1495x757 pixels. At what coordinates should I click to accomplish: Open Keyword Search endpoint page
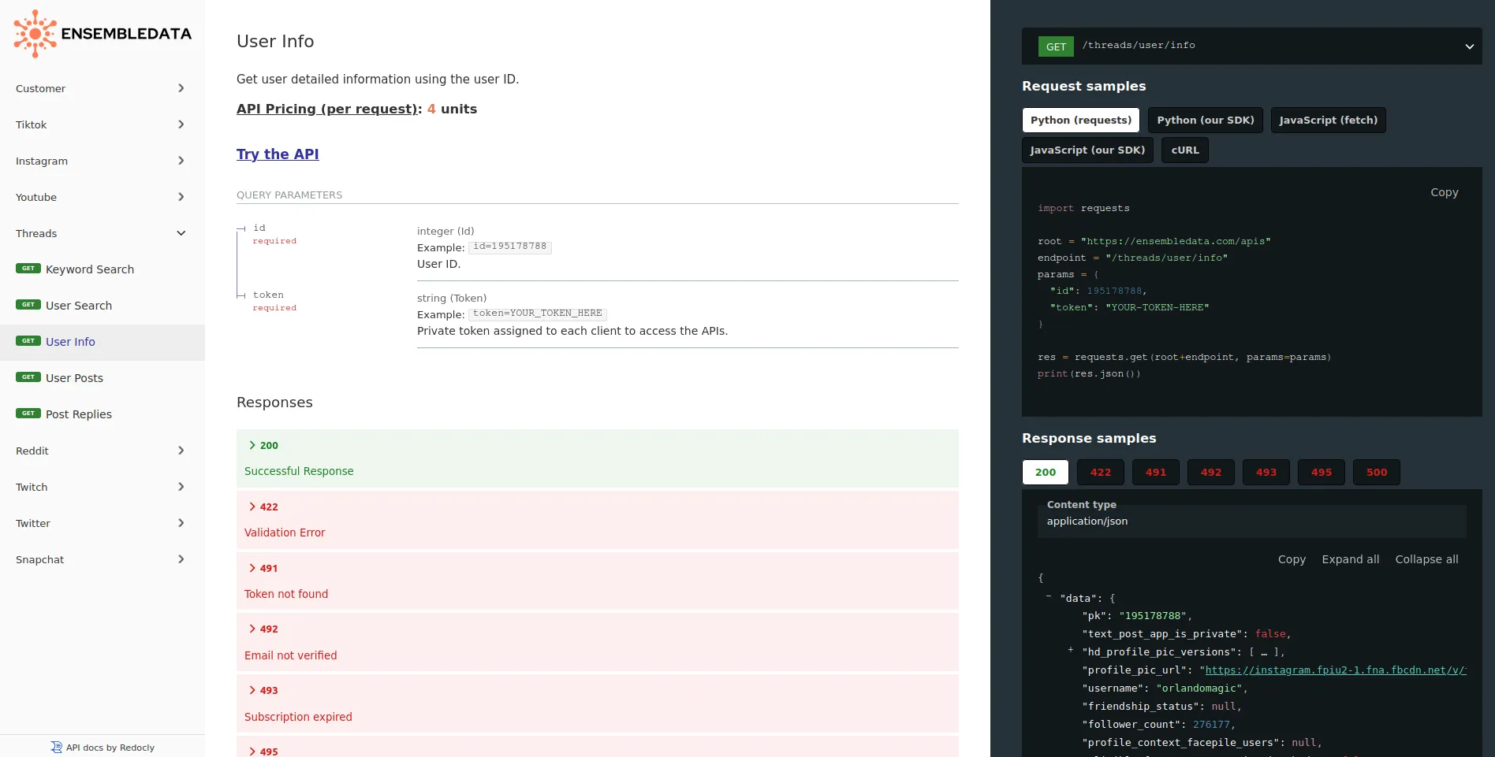[x=103, y=269]
